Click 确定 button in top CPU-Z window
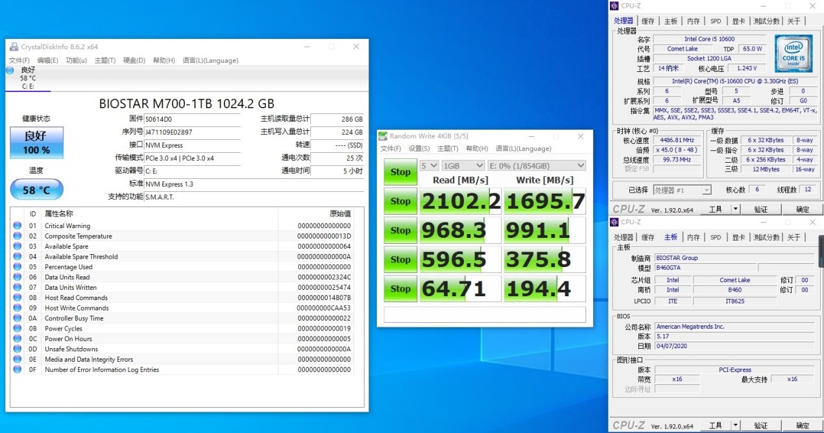 click(x=803, y=209)
